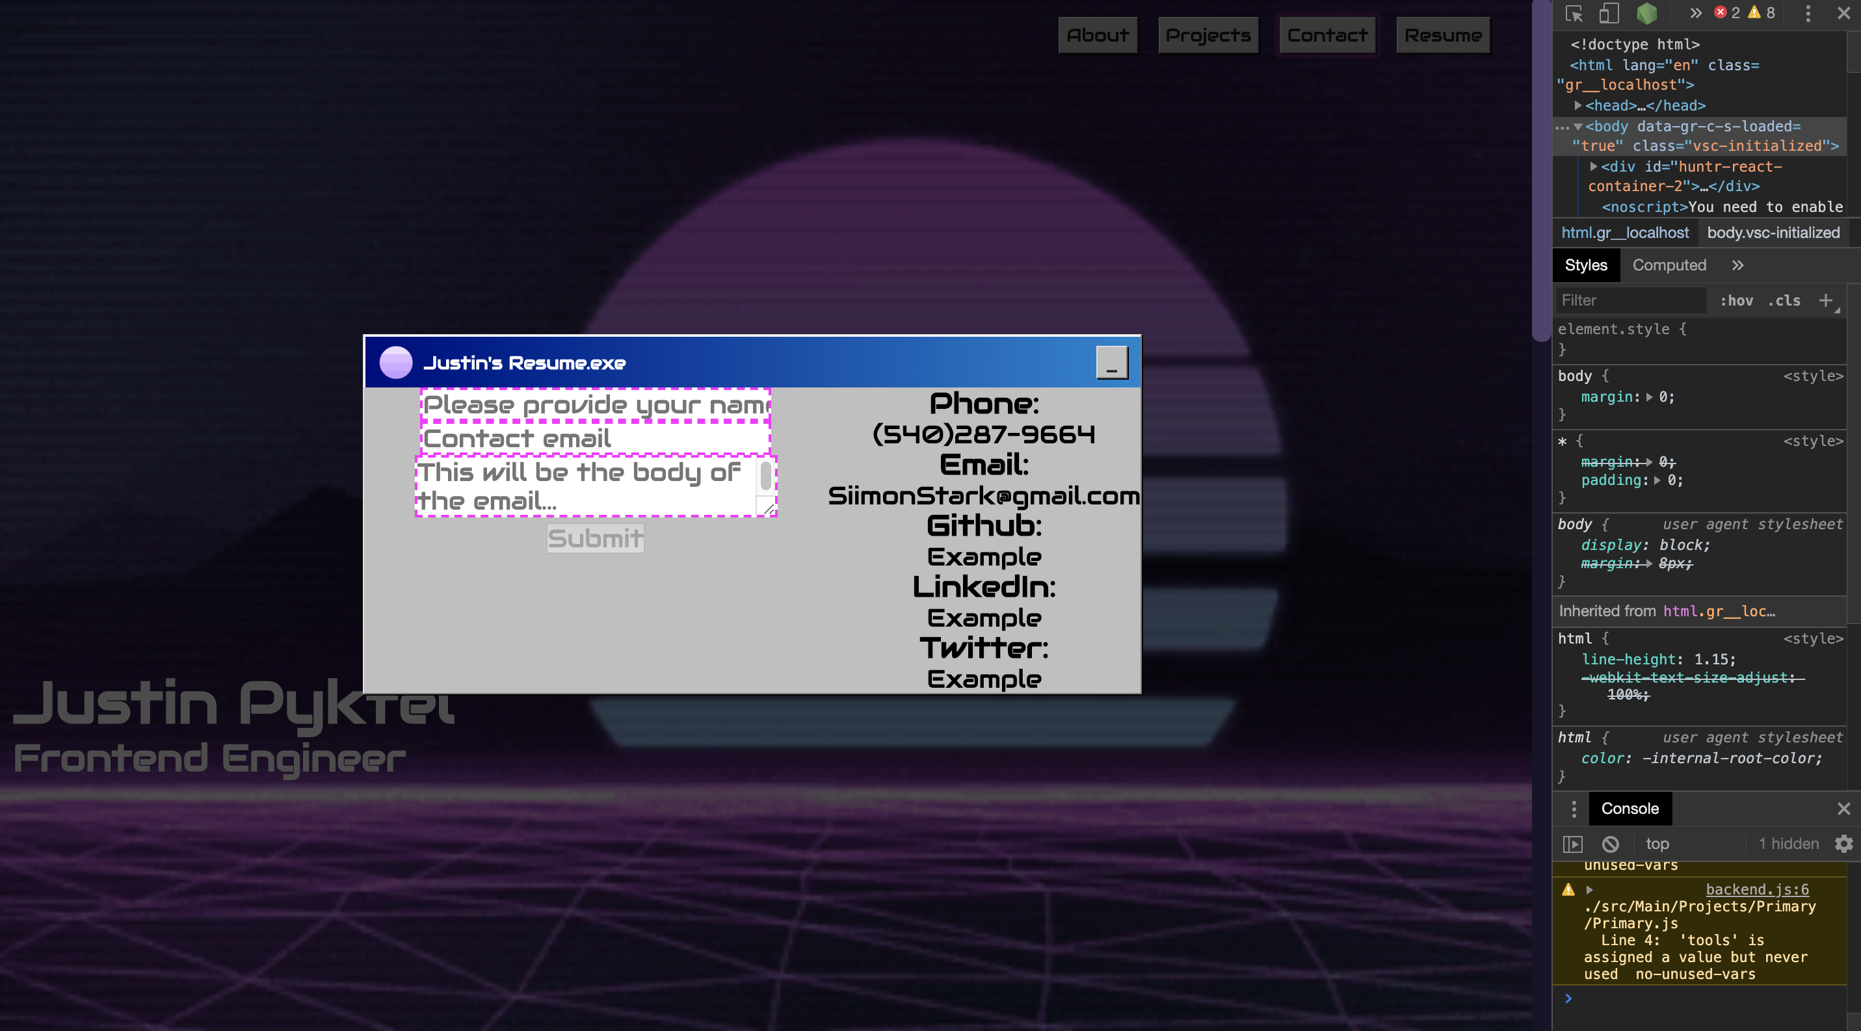Screen dimensions: 1861x1031
Task: Open the backend.js:6 source link
Action: [1757, 889]
